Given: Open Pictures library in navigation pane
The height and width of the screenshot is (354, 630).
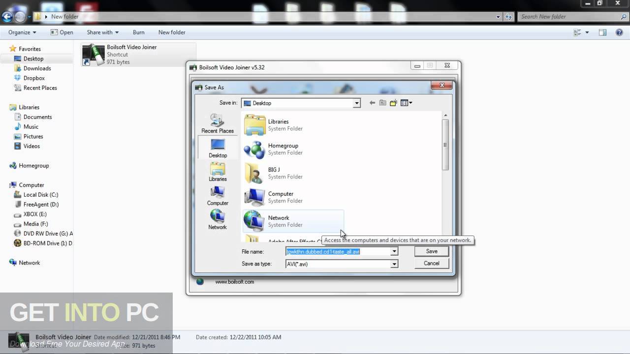Looking at the screenshot, I should [x=33, y=137].
